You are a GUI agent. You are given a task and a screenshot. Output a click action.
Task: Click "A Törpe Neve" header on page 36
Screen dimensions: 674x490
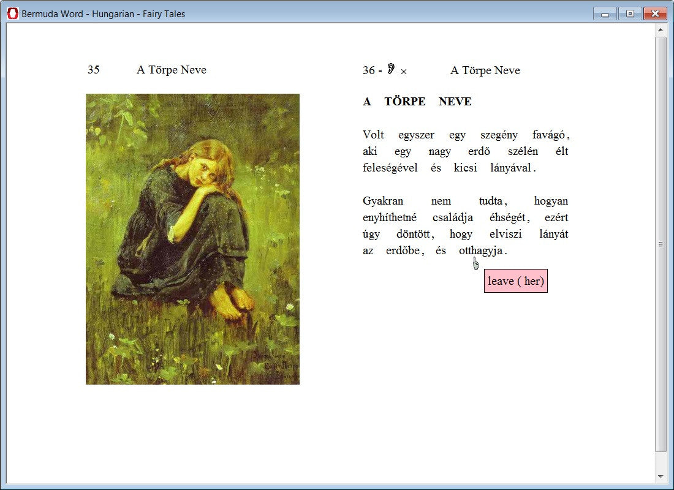(485, 70)
